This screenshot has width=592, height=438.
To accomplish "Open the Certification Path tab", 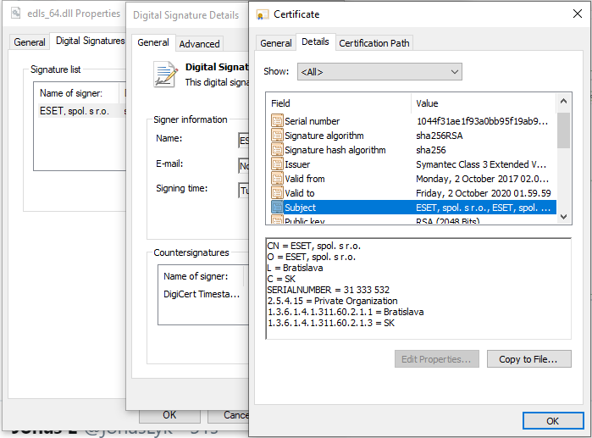I will [374, 43].
